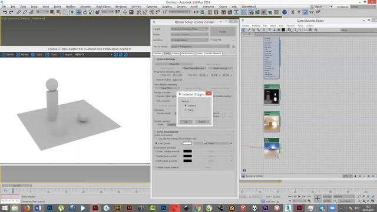Click the Open Material Library button
Viewport: 377px width, 212px height.
[x=194, y=68]
